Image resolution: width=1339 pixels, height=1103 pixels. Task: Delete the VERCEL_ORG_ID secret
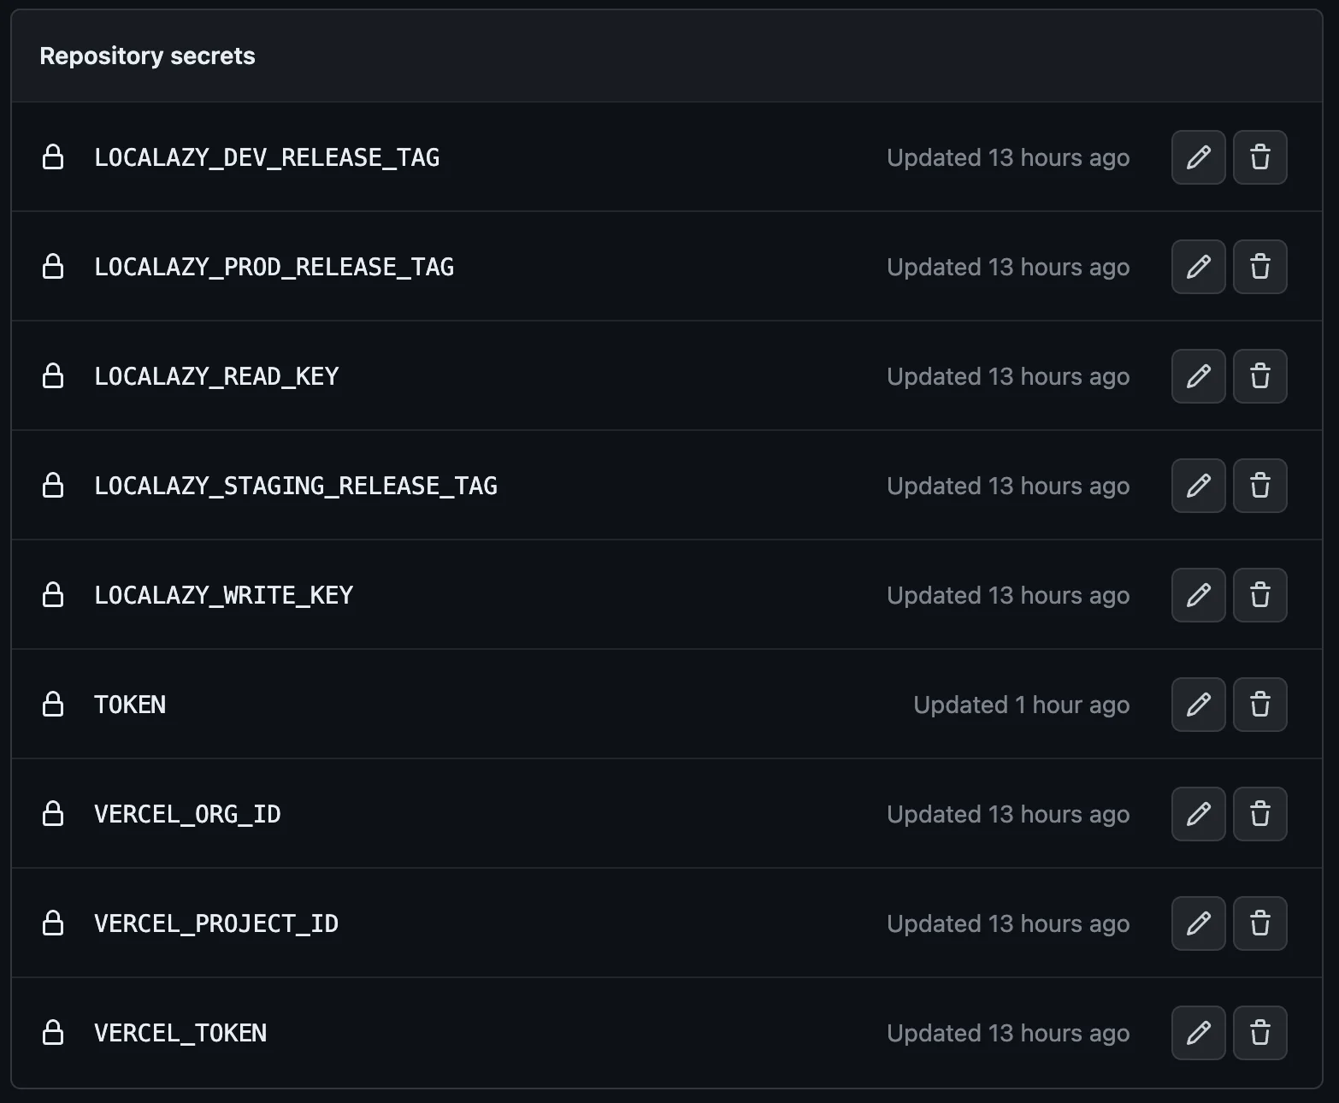click(1259, 814)
